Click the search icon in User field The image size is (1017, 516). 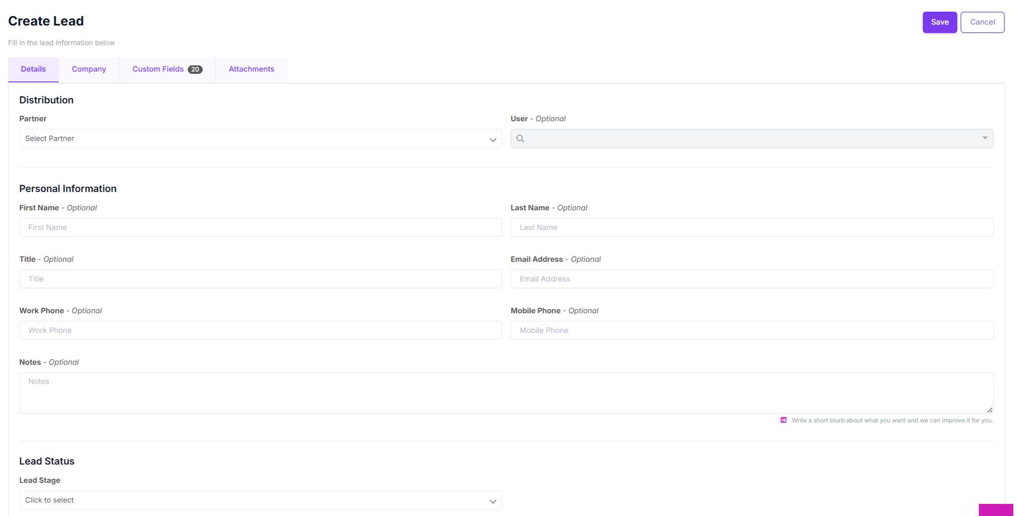coord(520,139)
